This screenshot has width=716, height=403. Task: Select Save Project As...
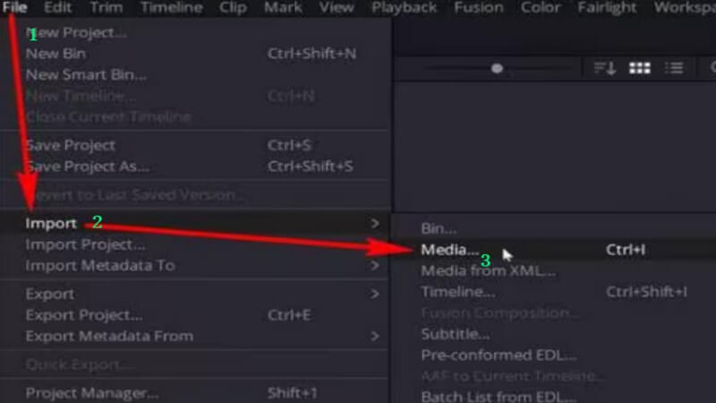pos(87,167)
